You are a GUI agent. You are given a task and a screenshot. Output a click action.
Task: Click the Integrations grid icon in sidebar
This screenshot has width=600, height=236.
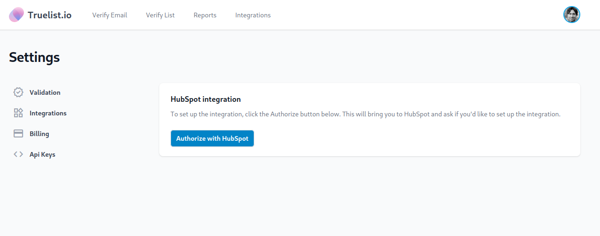(18, 113)
